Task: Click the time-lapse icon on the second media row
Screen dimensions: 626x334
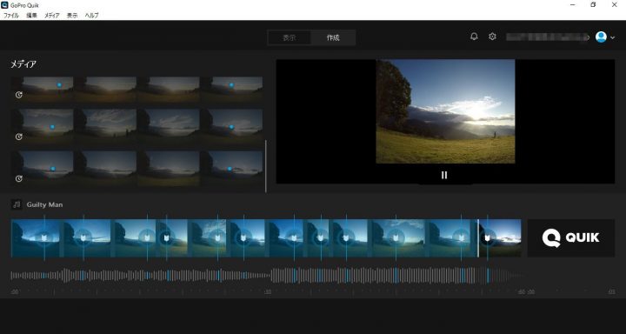Action: point(19,137)
